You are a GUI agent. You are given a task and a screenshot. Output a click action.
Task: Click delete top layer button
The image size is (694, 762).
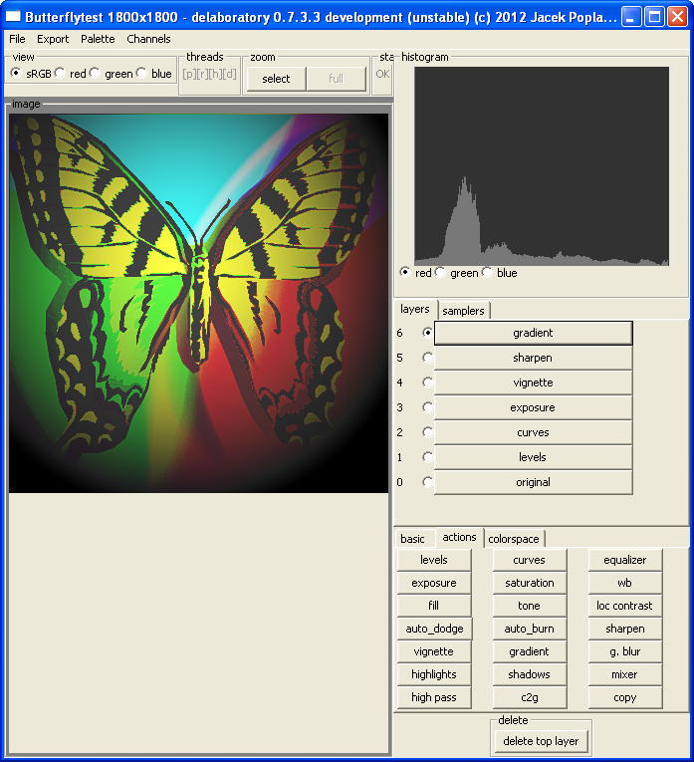541,741
